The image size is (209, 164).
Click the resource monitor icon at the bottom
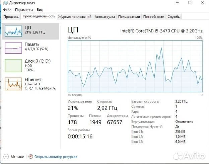(31, 157)
